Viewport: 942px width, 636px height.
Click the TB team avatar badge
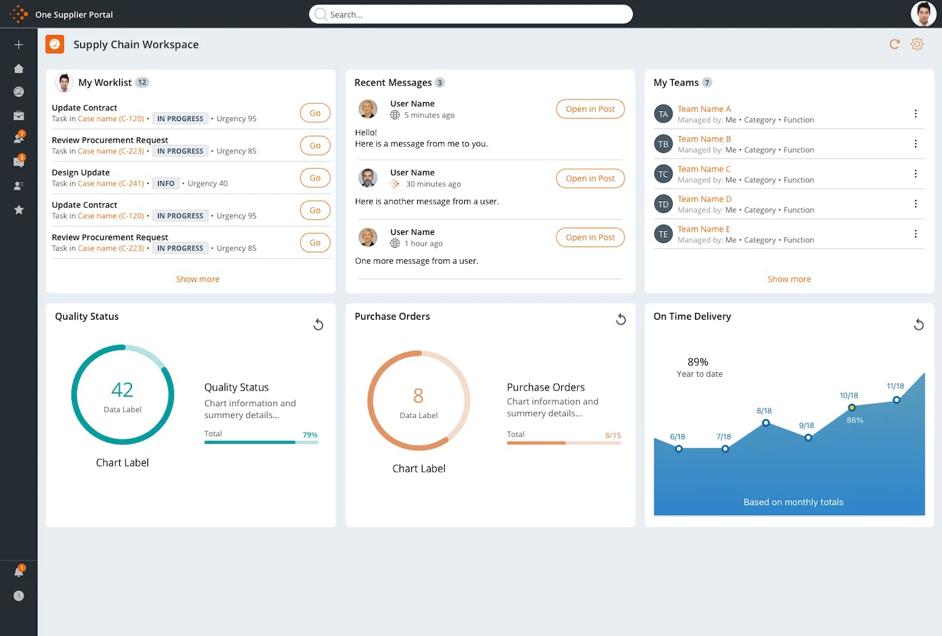point(663,144)
